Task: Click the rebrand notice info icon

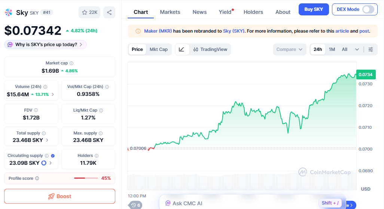Action: click(x=138, y=31)
